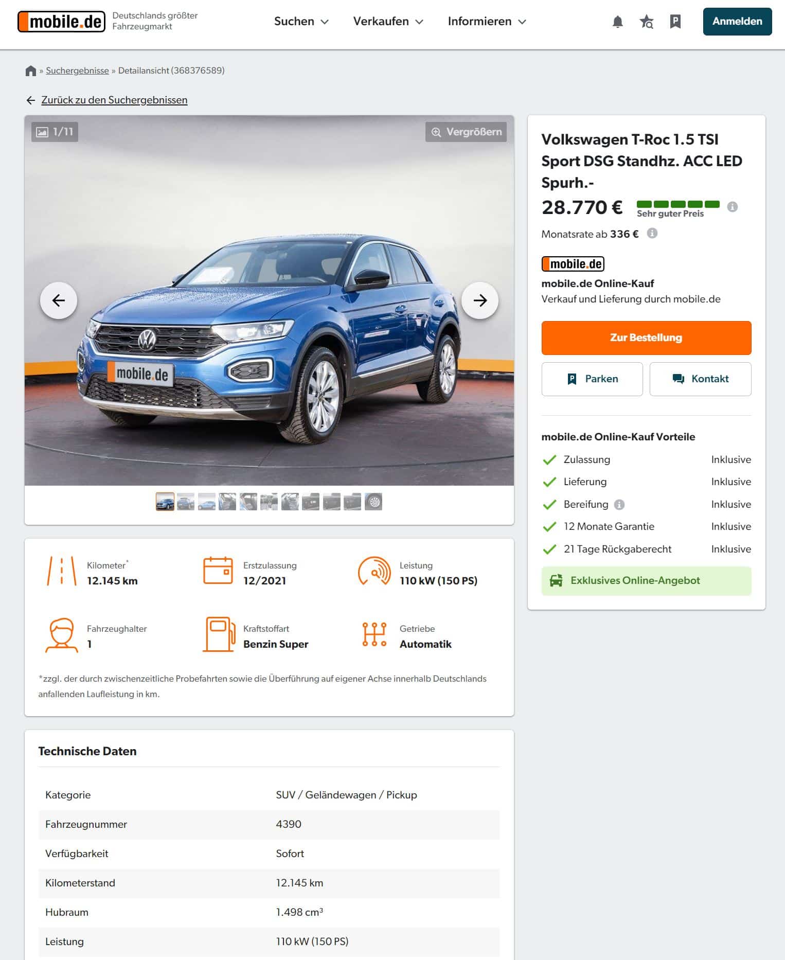This screenshot has width=785, height=960.
Task: Click the back arrow beside Zurück link
Action: pos(31,100)
